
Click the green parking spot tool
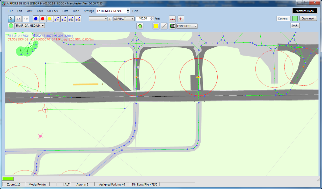11,26
